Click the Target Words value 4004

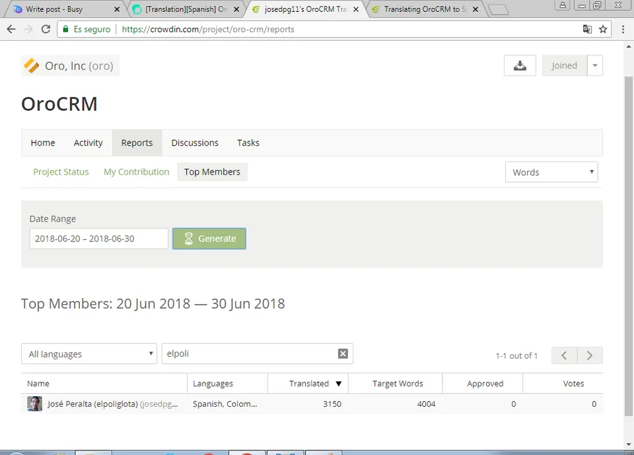(x=426, y=404)
